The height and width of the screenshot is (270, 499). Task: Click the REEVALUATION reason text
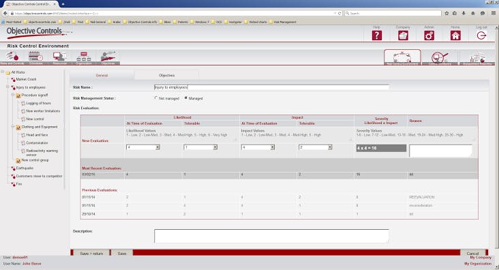(x=422, y=197)
